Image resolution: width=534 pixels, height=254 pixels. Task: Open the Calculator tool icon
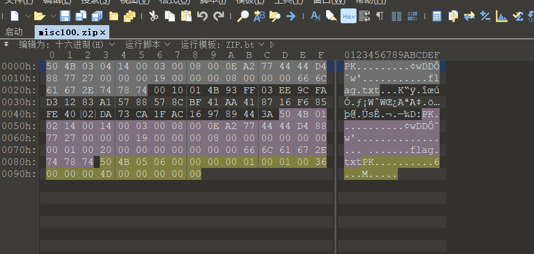[437, 16]
